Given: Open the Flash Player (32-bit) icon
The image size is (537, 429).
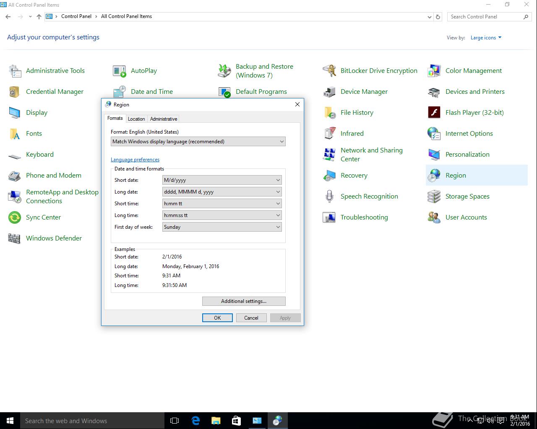Looking at the screenshot, I should 434,113.
